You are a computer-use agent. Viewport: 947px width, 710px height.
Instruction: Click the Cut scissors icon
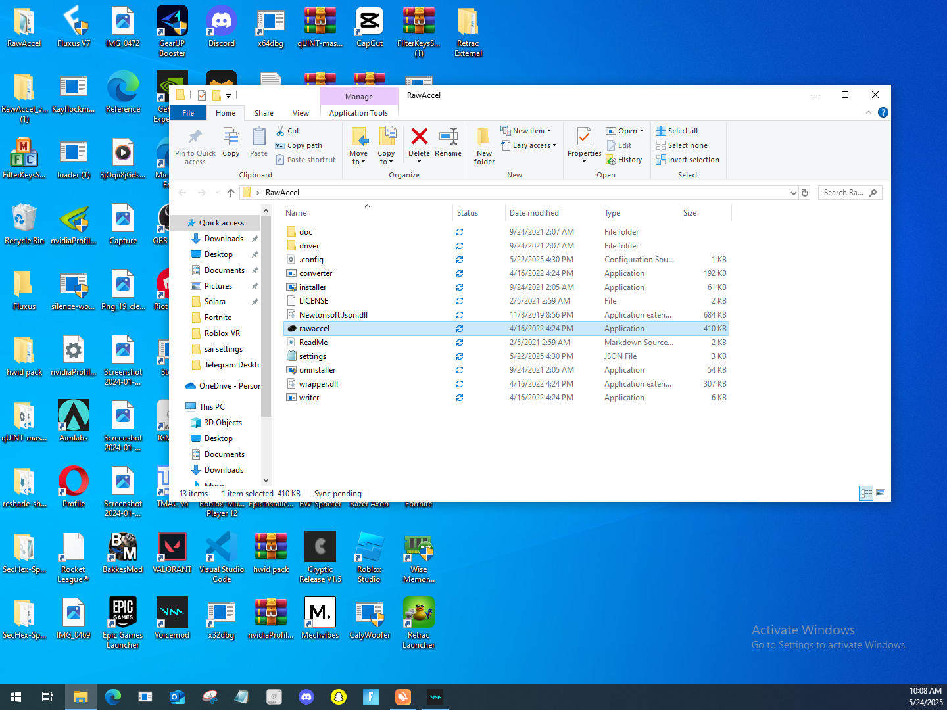point(281,131)
